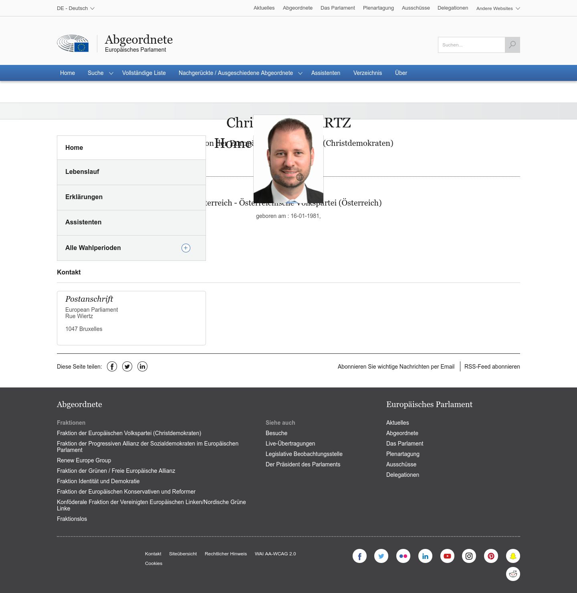Click Abgeordnete in top bar
Screen dimensions: 577x593
coord(298,8)
